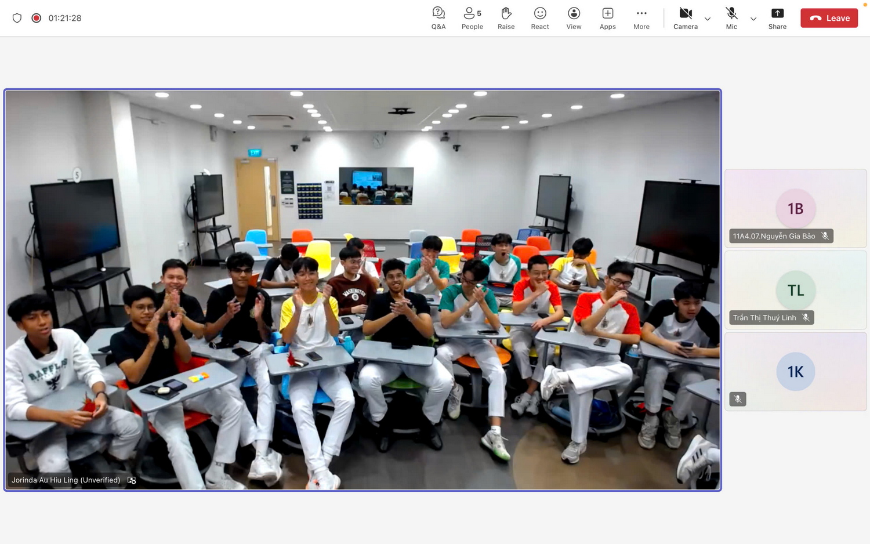Click muted mic icon on the 1K tile

point(738,399)
